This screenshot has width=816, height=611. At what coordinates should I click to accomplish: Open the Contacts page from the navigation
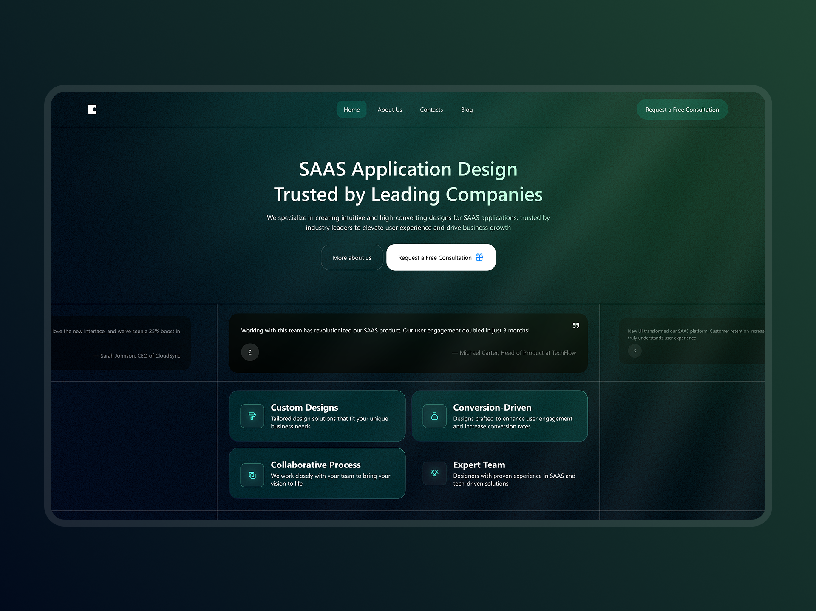tap(431, 109)
